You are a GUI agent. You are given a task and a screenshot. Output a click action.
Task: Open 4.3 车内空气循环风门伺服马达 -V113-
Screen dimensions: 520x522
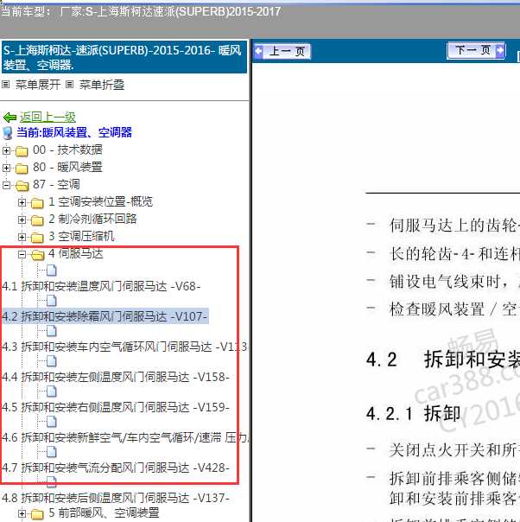(126, 347)
